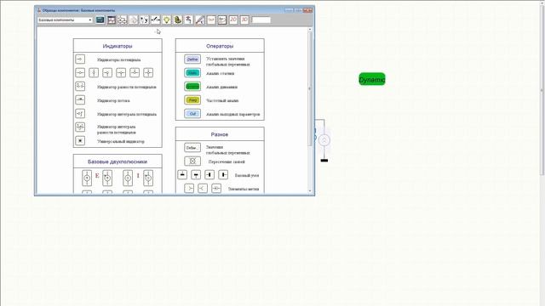Select the first base node icon
This screenshot has height=306, width=545.
(182, 175)
